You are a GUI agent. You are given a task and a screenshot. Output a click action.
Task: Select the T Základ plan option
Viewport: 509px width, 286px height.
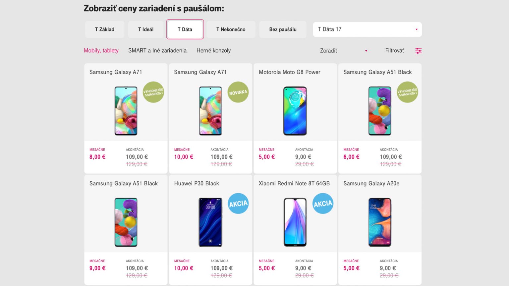(105, 29)
